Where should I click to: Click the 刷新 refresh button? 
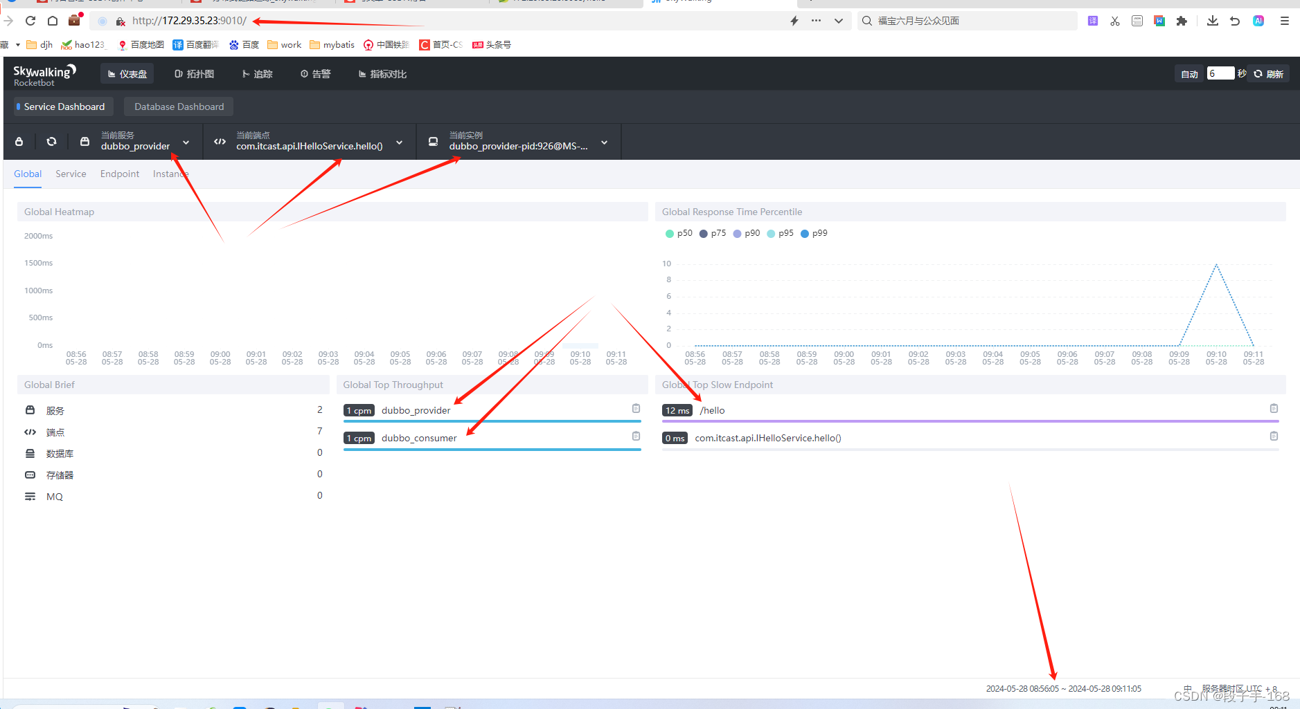tap(1269, 74)
